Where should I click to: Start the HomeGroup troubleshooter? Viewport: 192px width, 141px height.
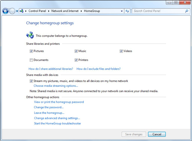(x=57, y=123)
